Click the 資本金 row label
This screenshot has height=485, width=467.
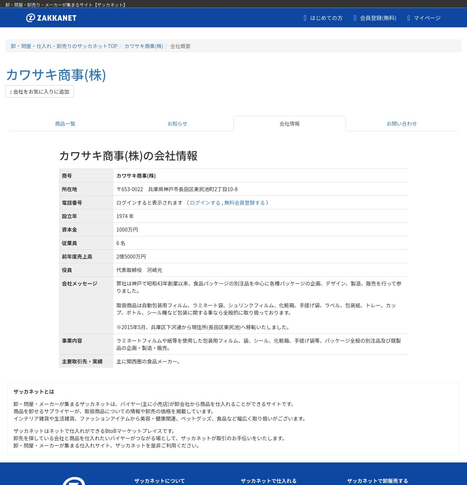pos(69,230)
